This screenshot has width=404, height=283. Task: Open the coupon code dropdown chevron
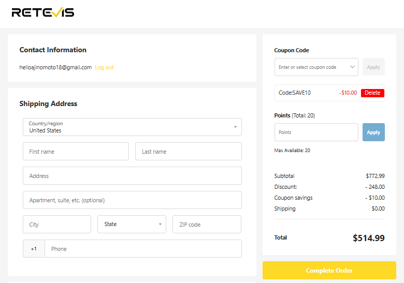tap(352, 67)
